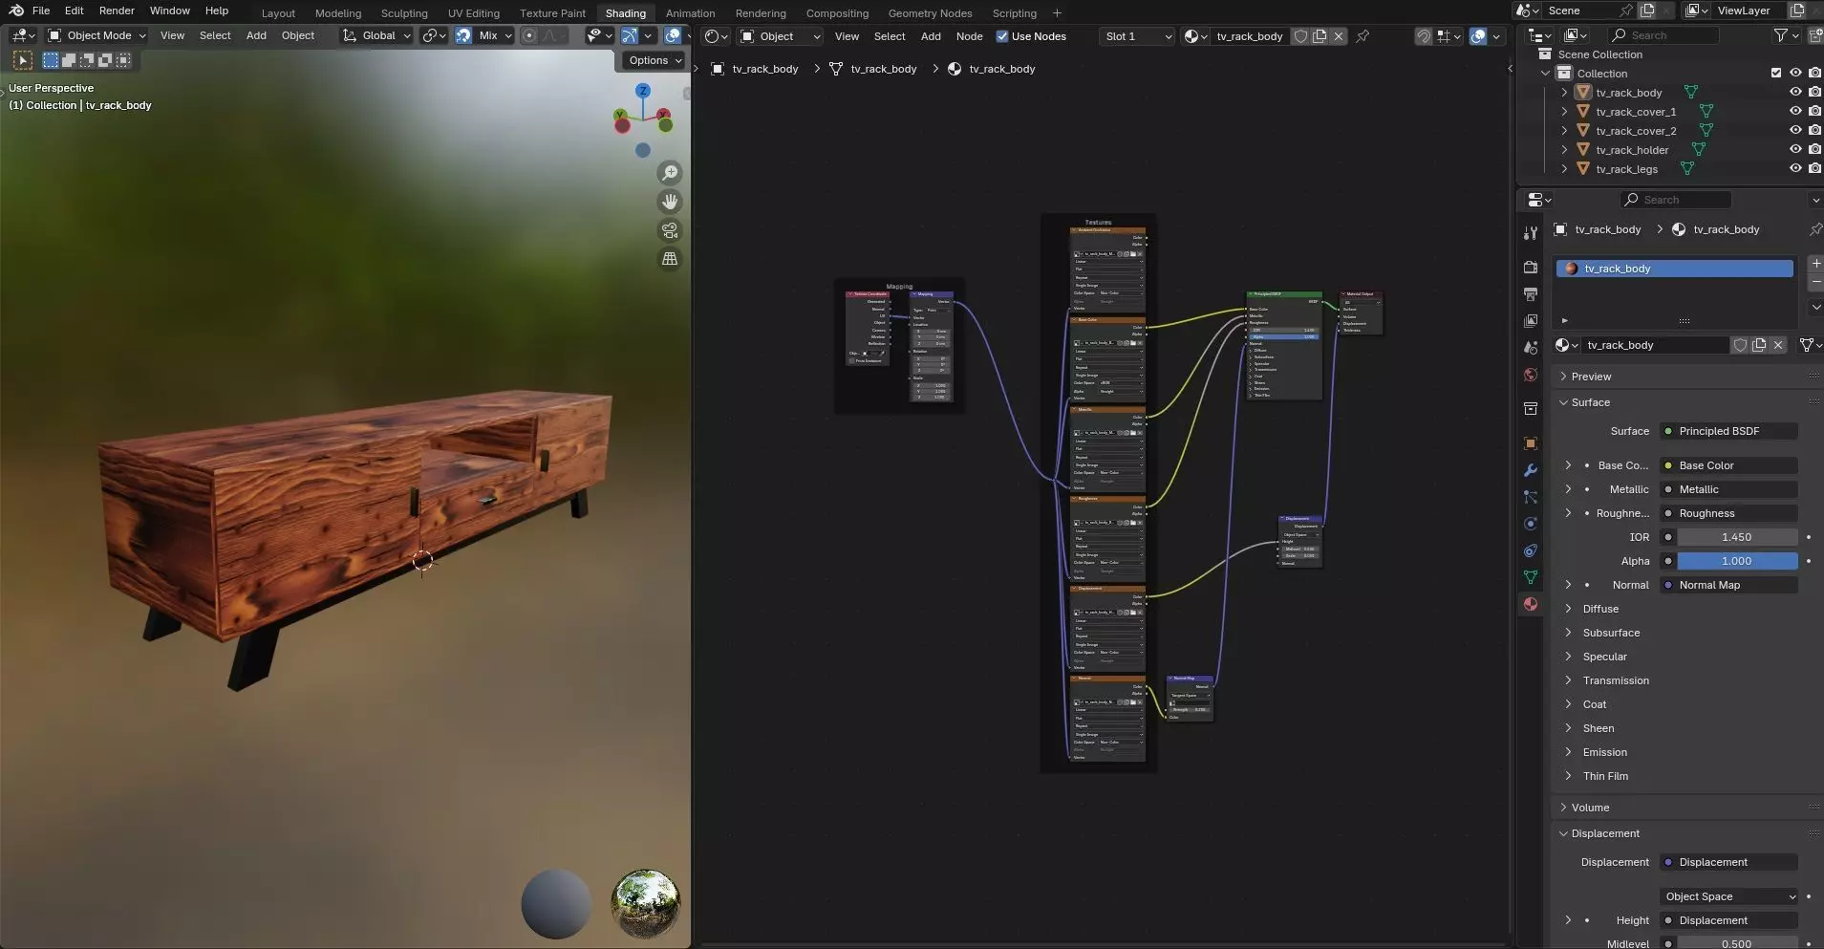Viewport: 1824px width, 949px height.
Task: Open the Collection properties tab
Action: [x=1531, y=409]
